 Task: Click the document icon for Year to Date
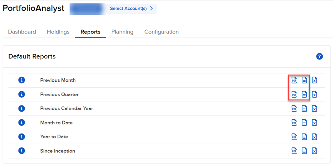coord(304,136)
